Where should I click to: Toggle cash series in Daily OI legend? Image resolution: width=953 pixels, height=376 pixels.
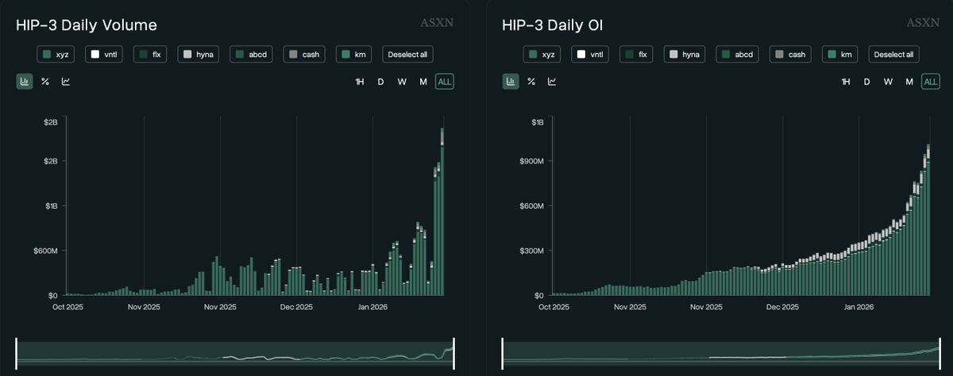(x=790, y=55)
